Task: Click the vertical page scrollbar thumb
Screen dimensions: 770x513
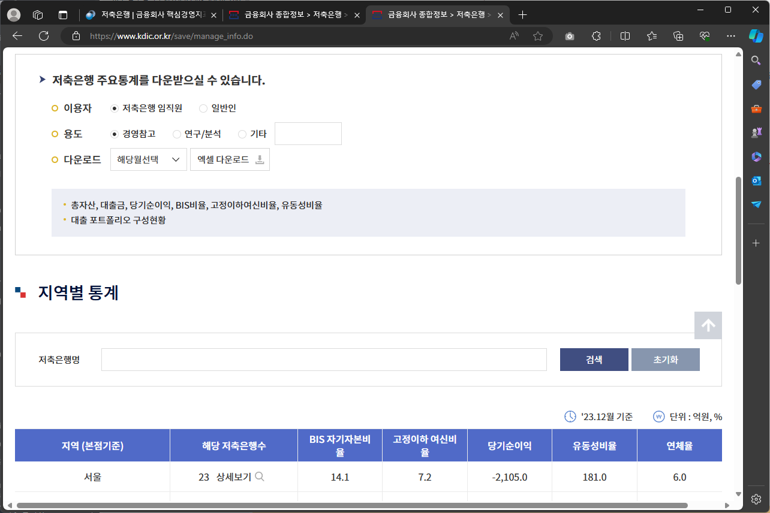Action: tap(739, 231)
